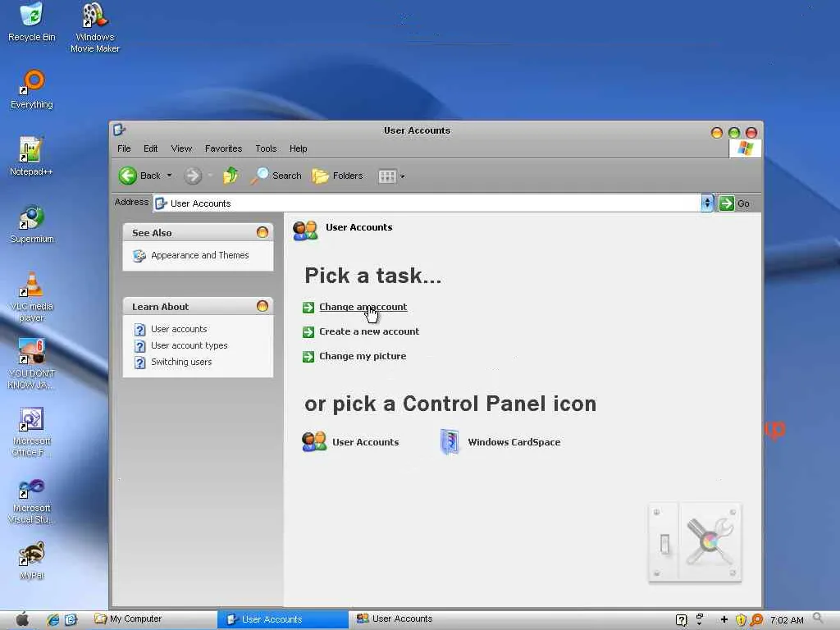Open the User account types help topic
Image resolution: width=840 pixels, height=630 pixels.
pyautogui.click(x=181, y=345)
